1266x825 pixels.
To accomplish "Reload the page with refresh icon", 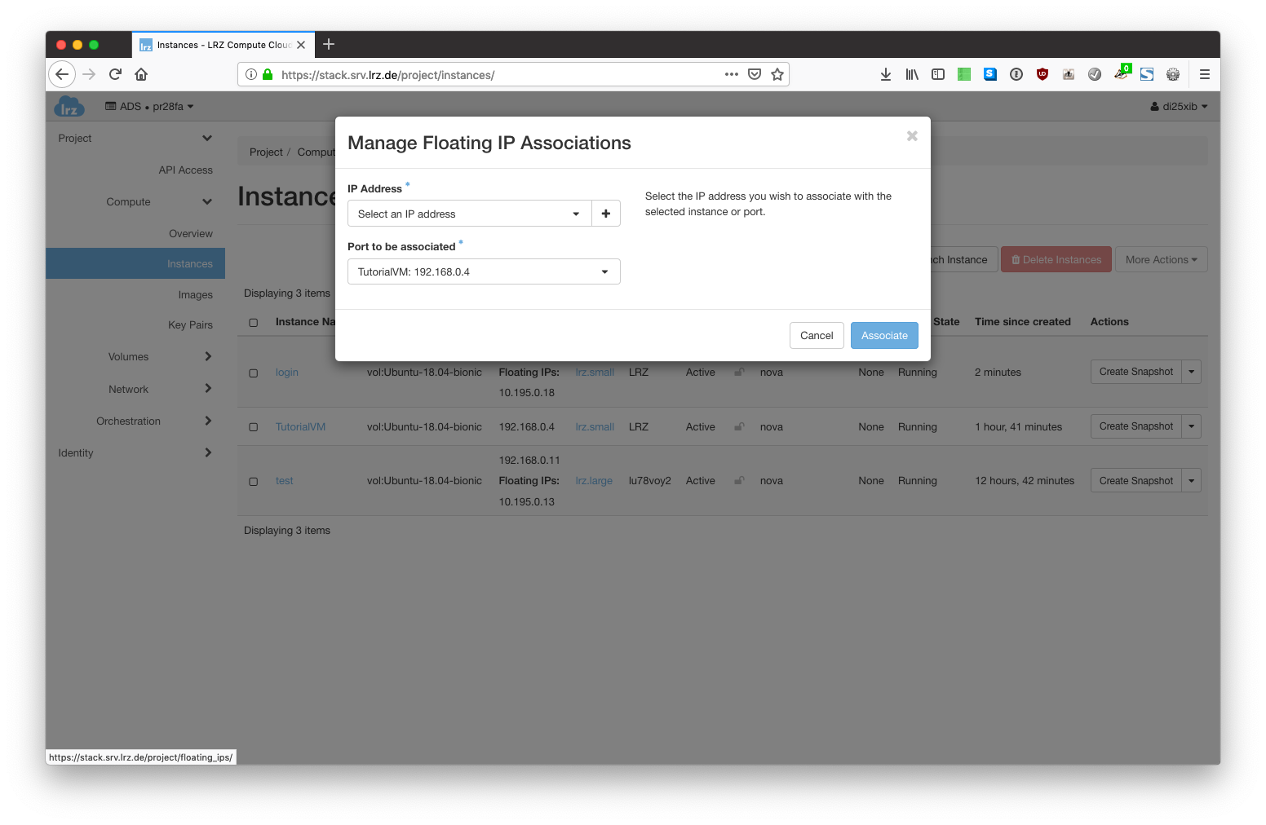I will [x=115, y=74].
